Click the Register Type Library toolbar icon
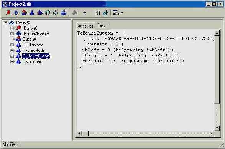Image resolution: width=225 pixels, height=149 pixels. pyautogui.click(x=105, y=13)
